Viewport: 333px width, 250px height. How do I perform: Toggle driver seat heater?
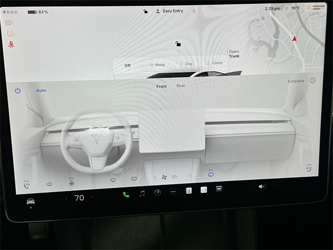click(27, 184)
